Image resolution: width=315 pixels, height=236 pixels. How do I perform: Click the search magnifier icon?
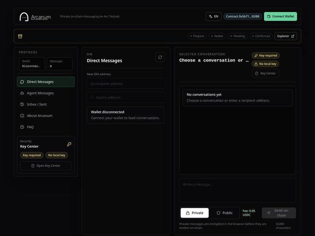(x=92, y=97)
